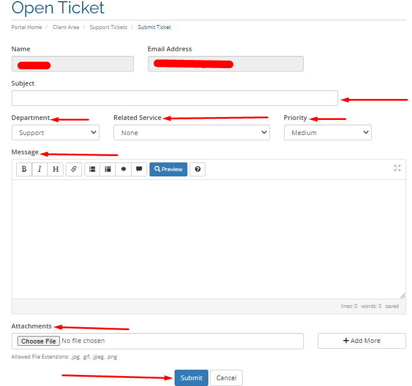The width and height of the screenshot is (412, 386).
Task: Apply italic formatting in message editor
Action: pos(40,169)
